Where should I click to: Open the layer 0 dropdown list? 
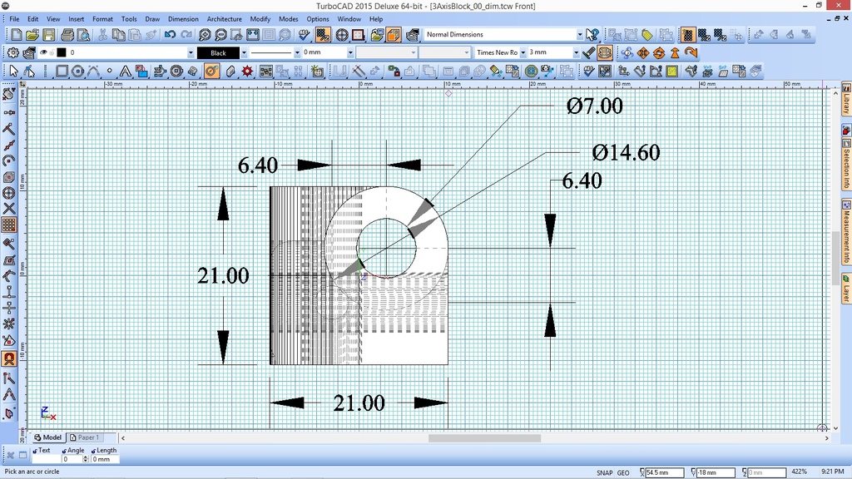pos(190,52)
